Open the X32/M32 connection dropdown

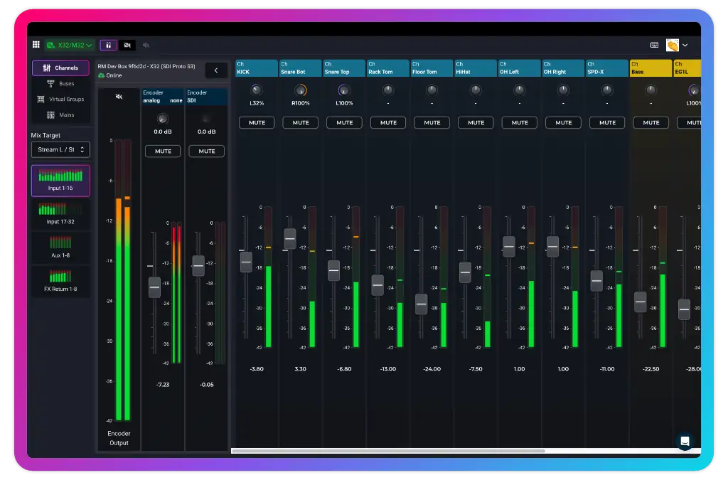[70, 44]
